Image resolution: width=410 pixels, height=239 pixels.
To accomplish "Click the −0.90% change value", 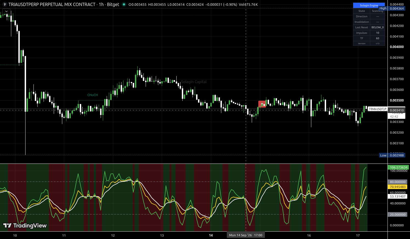I will (x=230, y=4).
